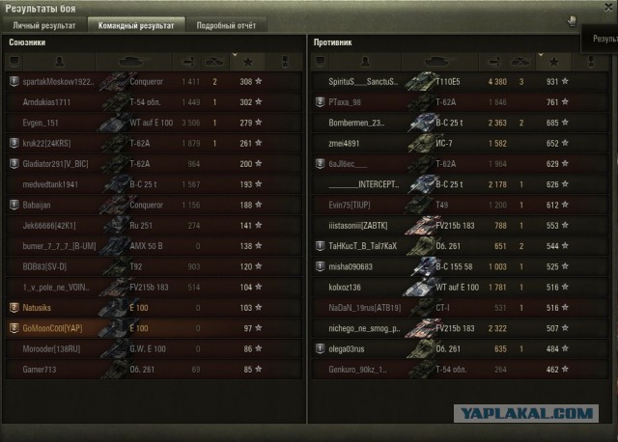Select enemy player Genkuro_90kz_1..

coord(357,370)
